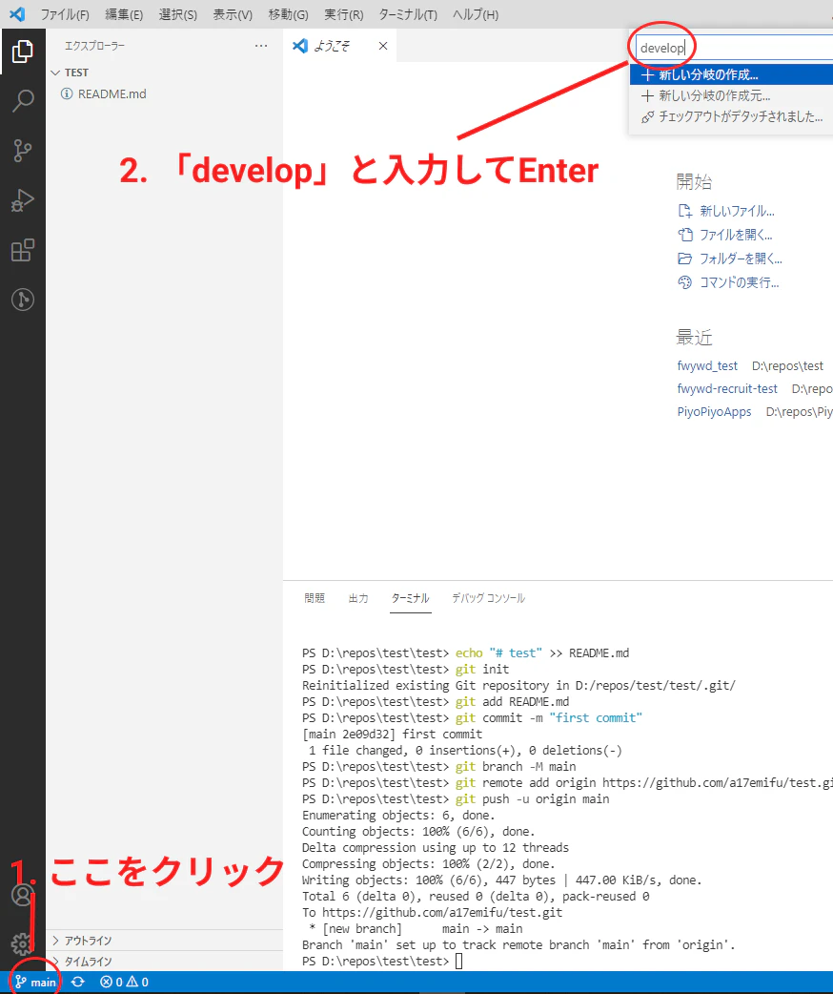Image resolution: width=833 pixels, height=994 pixels.
Task: Open the 表示(V) menu
Action: click(x=233, y=14)
